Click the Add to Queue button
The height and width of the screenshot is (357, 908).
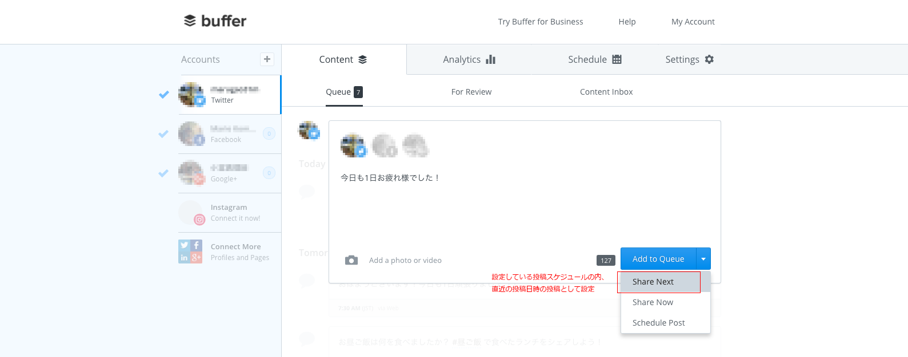(x=658, y=259)
